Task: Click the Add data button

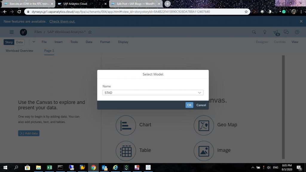Action: click(29, 133)
